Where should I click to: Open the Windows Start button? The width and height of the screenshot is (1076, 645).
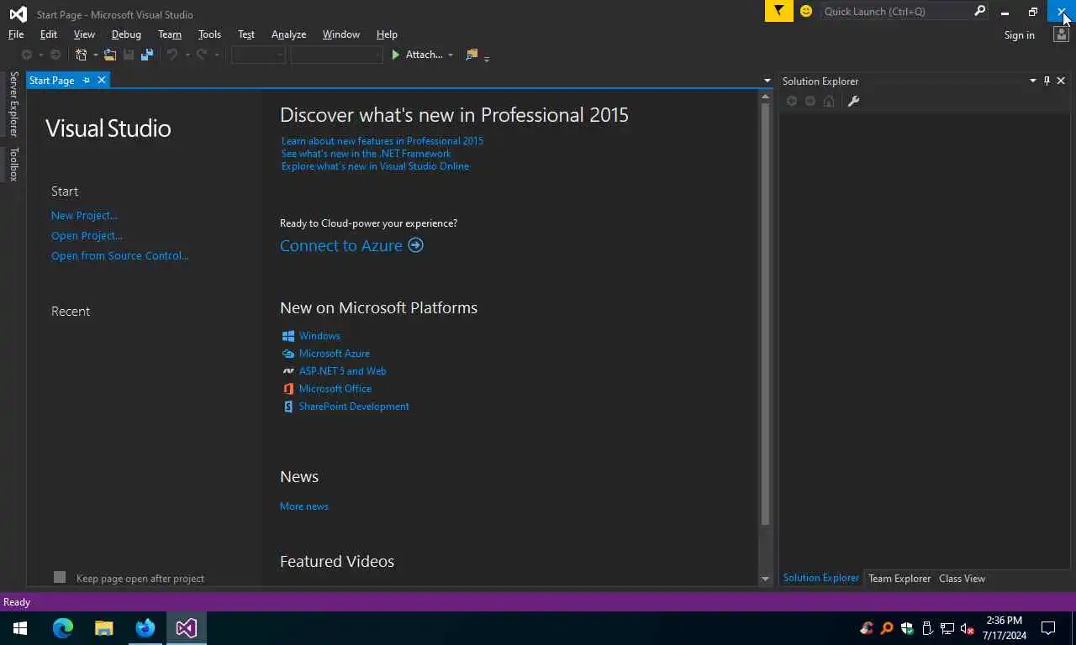pyautogui.click(x=20, y=627)
